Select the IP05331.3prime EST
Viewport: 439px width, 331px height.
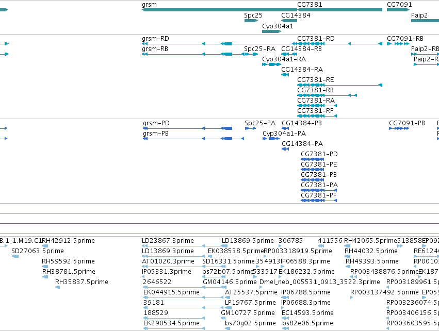pyautogui.click(x=143, y=277)
